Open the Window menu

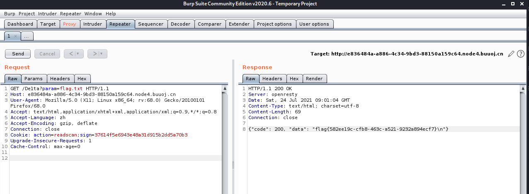coord(92,14)
